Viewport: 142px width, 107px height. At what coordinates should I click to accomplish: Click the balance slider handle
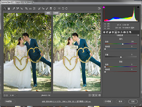[121, 57]
